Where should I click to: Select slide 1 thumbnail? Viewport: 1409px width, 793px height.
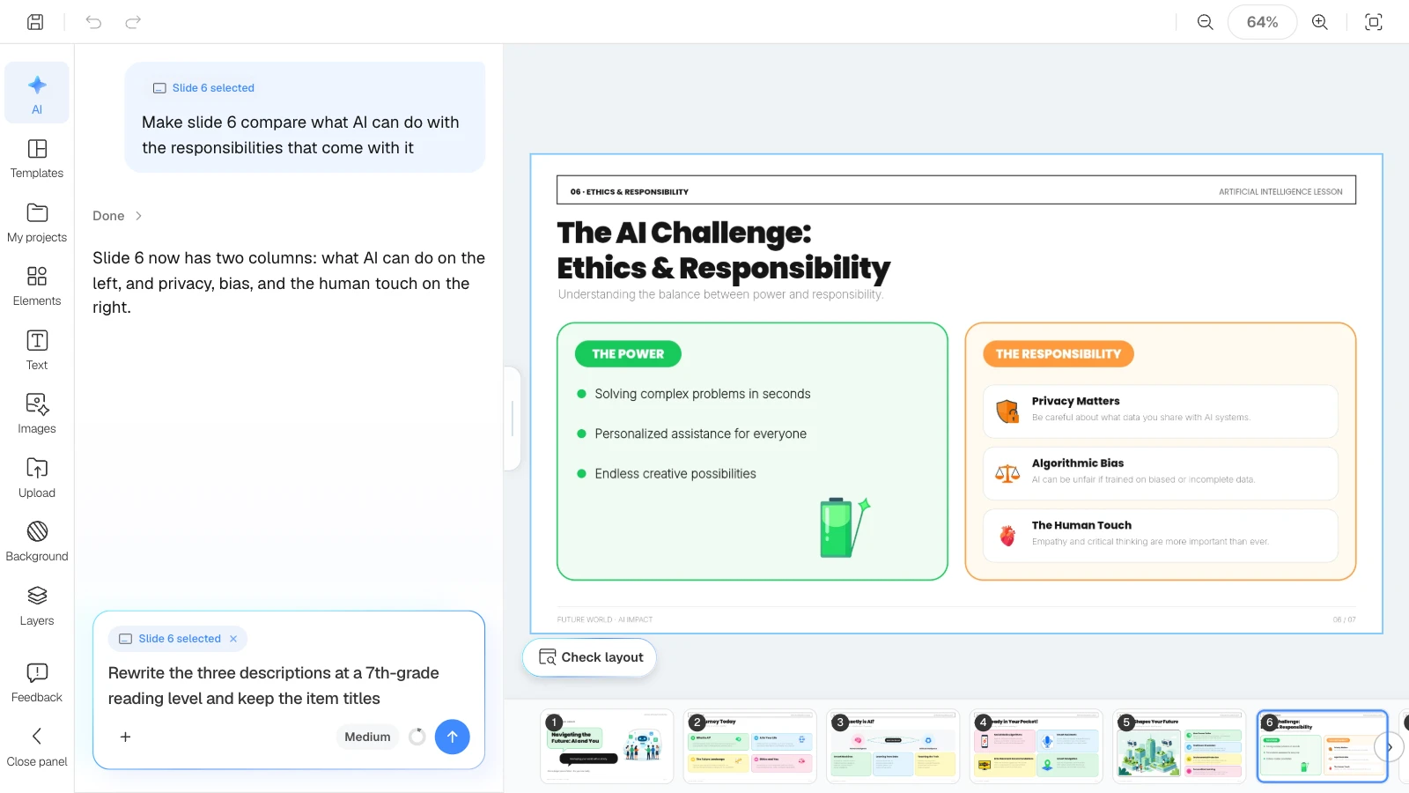(607, 746)
